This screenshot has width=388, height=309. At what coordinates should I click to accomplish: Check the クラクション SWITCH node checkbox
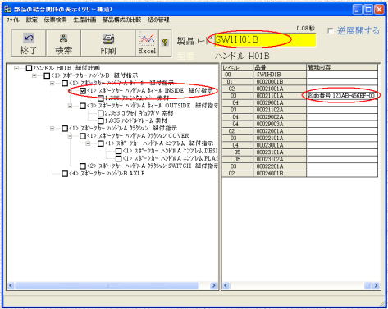coord(83,166)
